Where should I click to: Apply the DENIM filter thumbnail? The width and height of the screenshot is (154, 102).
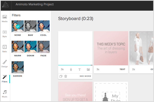(x=31, y=47)
